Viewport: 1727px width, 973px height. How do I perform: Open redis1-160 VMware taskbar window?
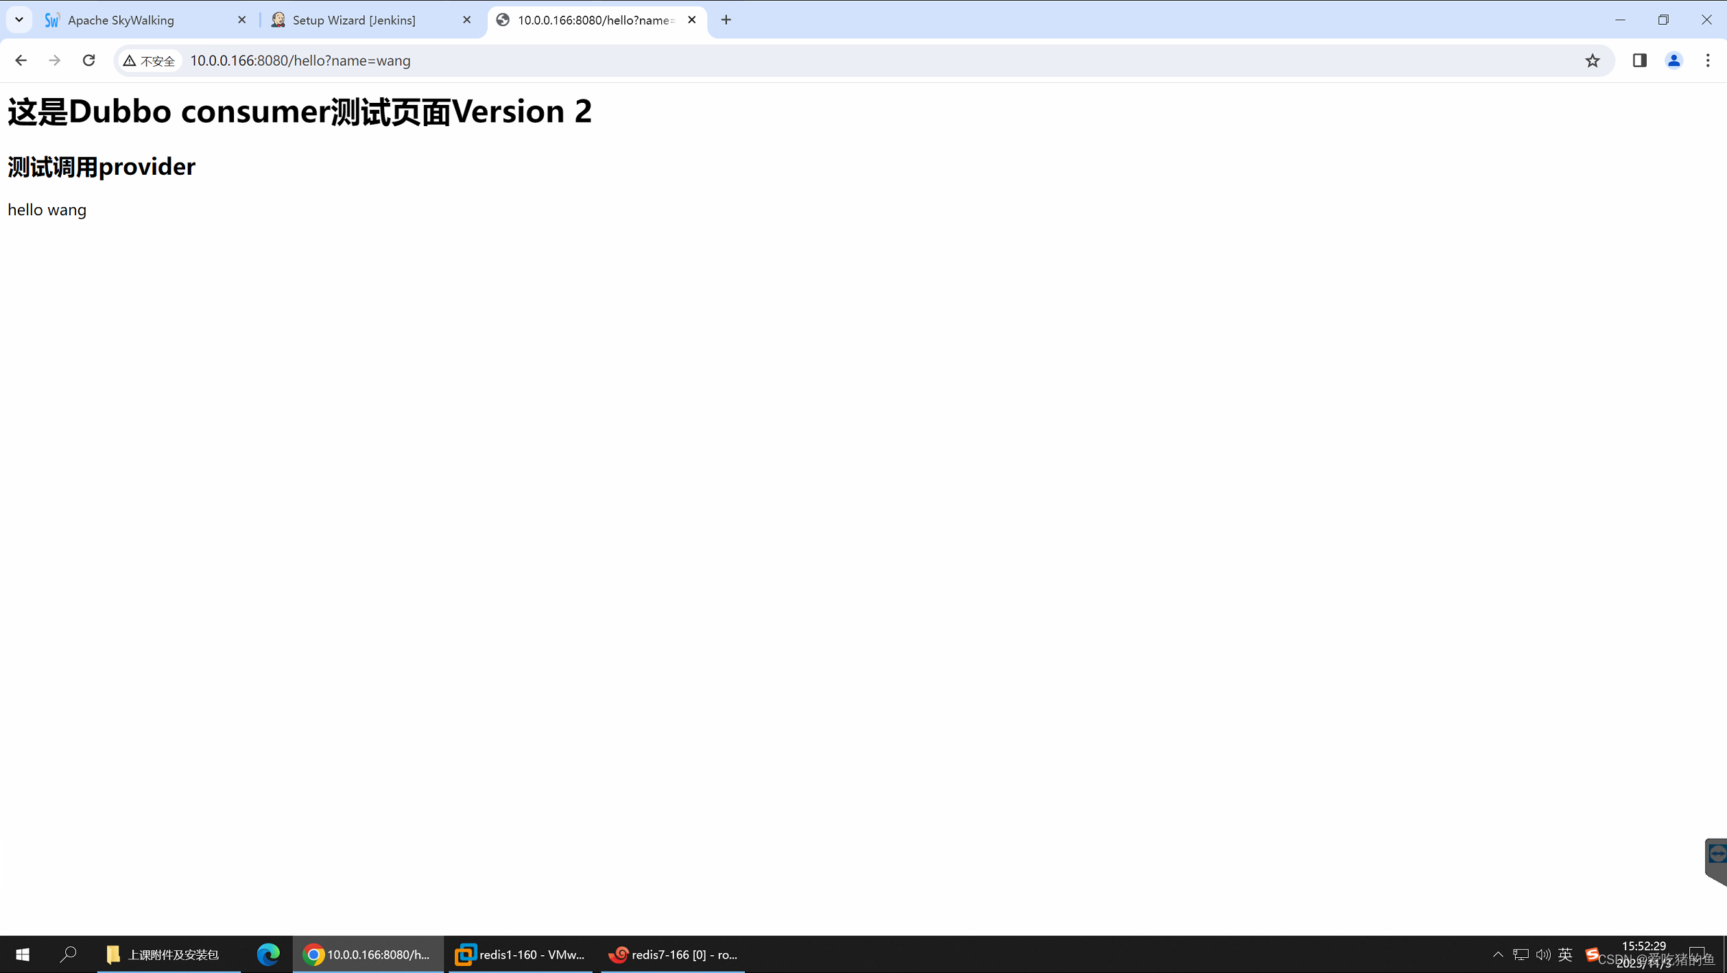click(x=520, y=954)
